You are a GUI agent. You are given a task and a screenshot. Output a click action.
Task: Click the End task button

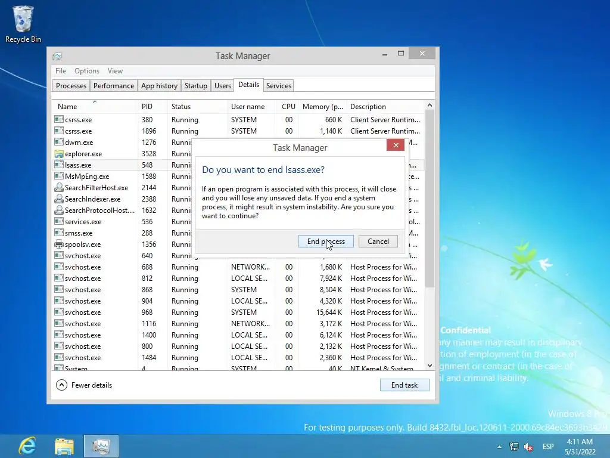point(404,385)
